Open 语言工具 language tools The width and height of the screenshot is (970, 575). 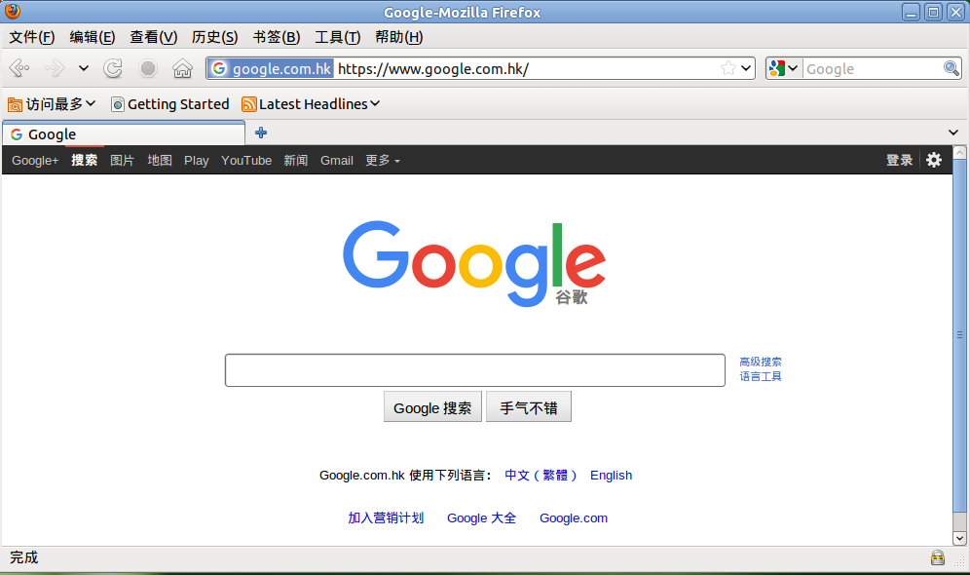(x=761, y=376)
